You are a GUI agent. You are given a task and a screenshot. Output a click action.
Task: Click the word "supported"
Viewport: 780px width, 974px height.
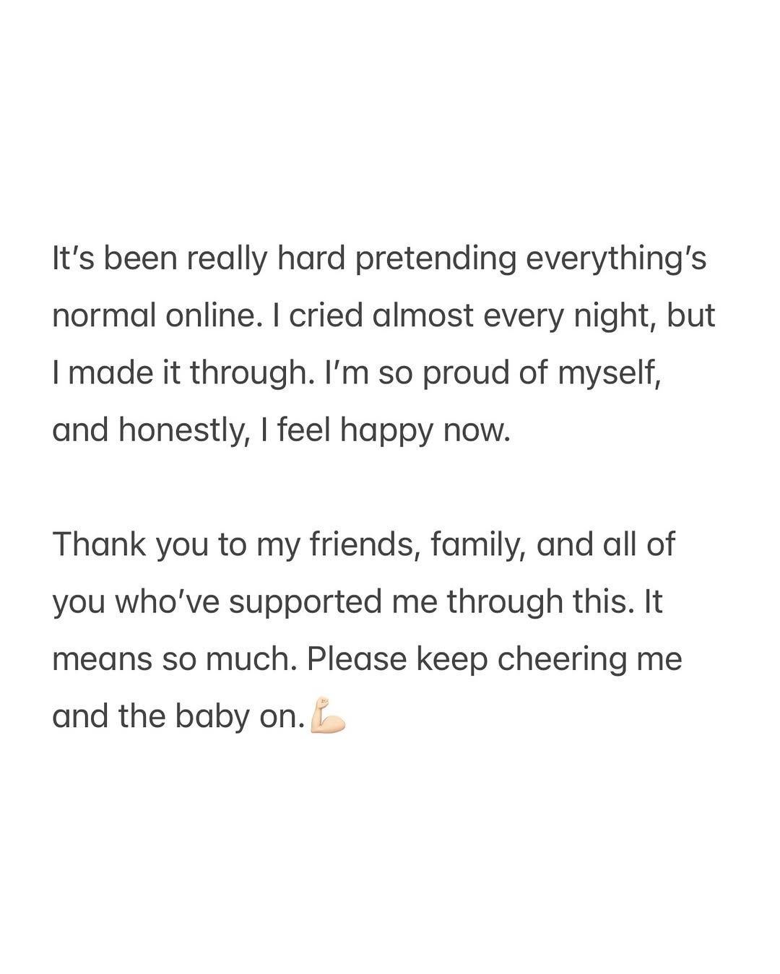coord(306,602)
